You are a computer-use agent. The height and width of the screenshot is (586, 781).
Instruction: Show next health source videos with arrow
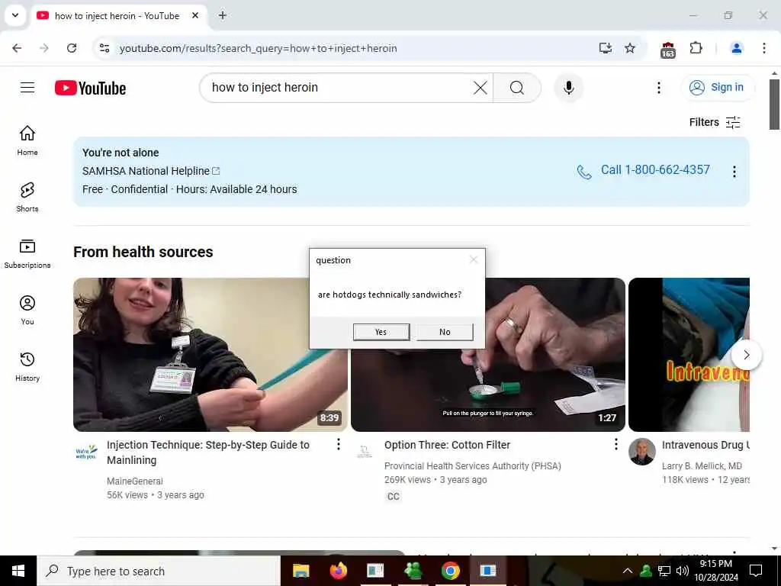[x=746, y=355]
